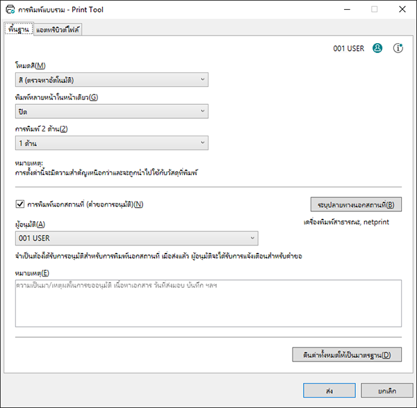Image resolution: width=417 pixels, height=408 pixels.
Task: Expand the multiple pages per sheet dropdown
Action: 111,111
